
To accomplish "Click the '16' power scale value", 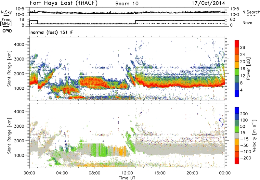I will click(x=242, y=69).
